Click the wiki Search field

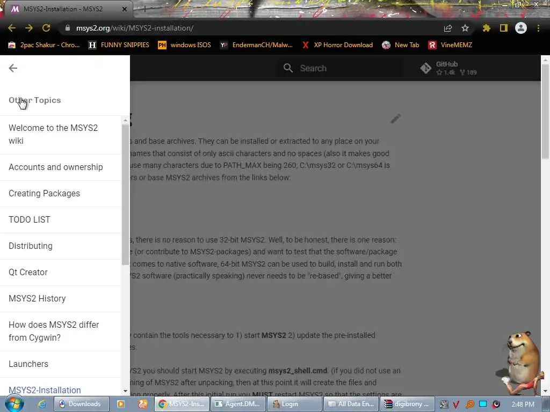click(340, 68)
